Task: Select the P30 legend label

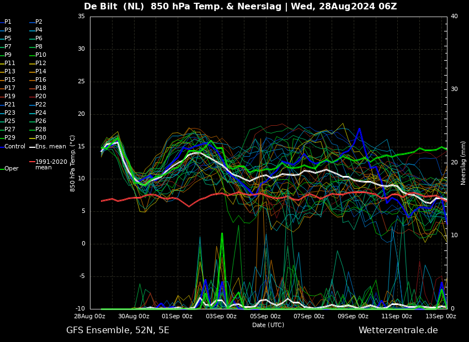Action: pyautogui.click(x=38, y=137)
